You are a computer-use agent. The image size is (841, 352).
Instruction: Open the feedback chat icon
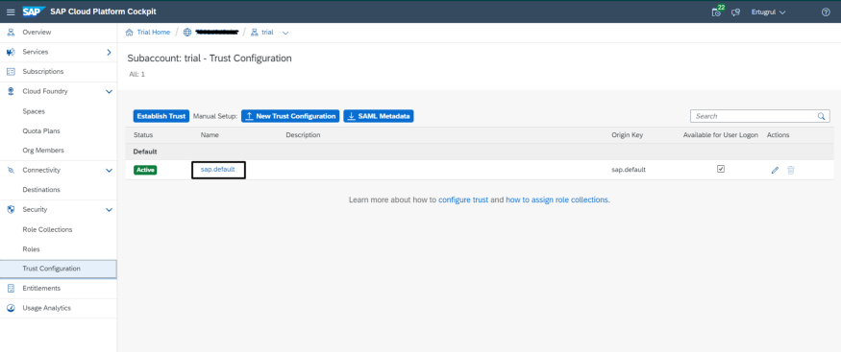736,12
